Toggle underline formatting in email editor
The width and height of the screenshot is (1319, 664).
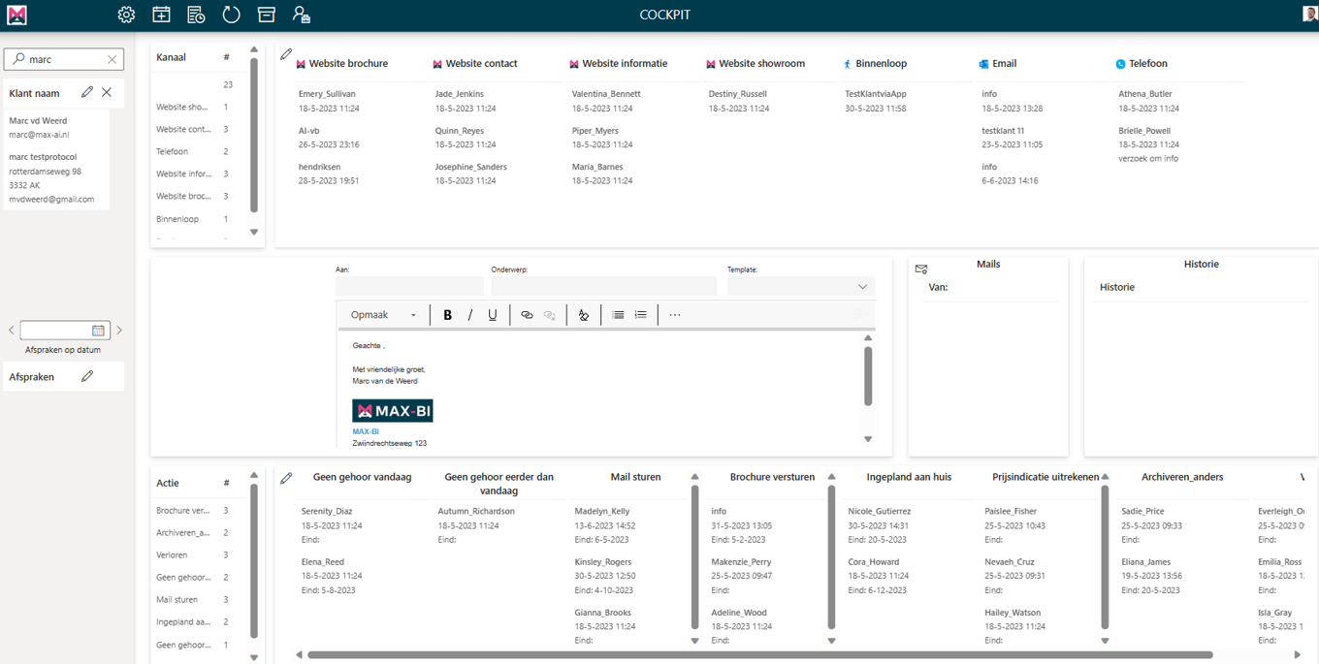(493, 315)
